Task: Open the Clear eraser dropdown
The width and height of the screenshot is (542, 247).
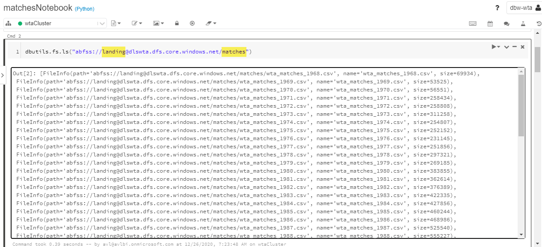Action: [x=211, y=24]
